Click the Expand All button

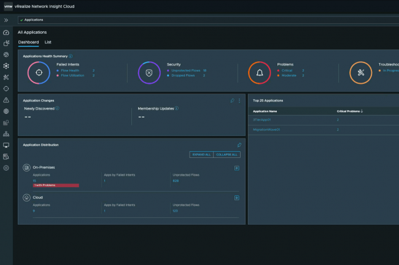[201, 154]
